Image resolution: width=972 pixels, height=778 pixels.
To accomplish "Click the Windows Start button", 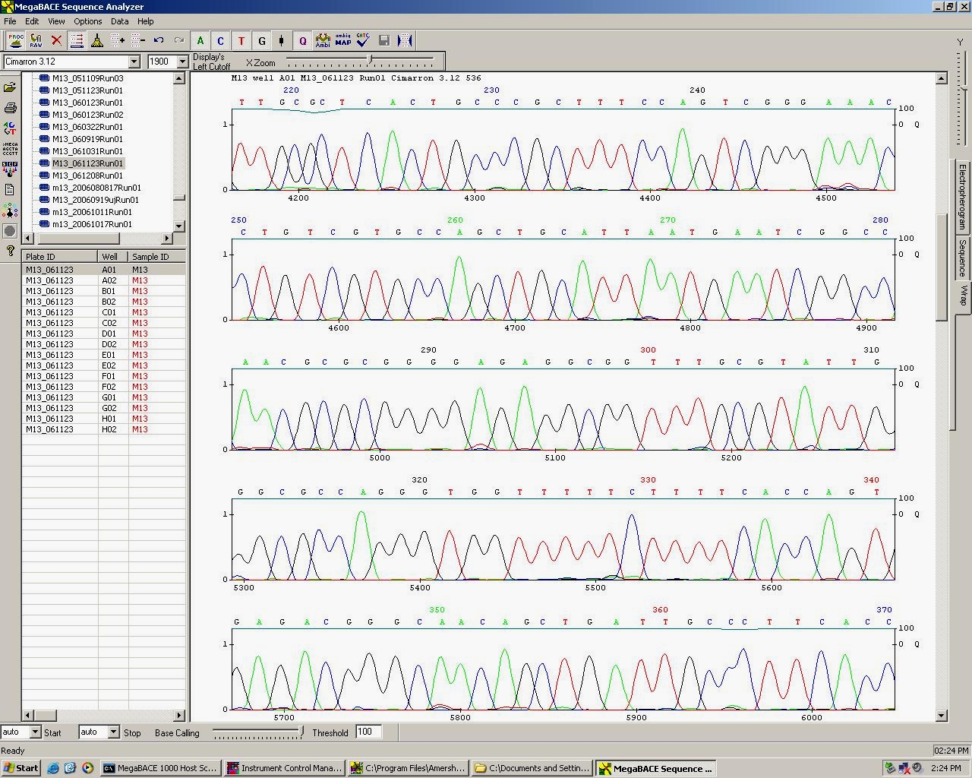I will coord(21,768).
